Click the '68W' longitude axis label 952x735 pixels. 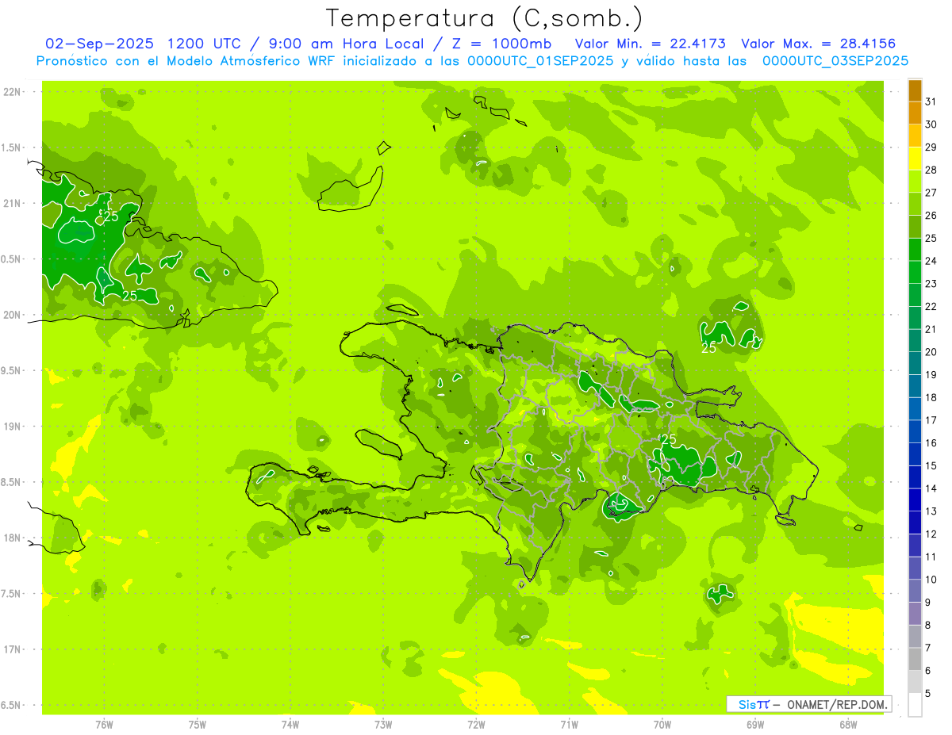848,724
